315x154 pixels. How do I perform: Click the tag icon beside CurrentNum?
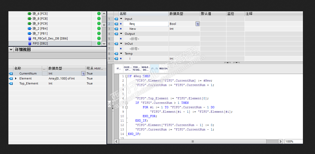tap(11, 73)
